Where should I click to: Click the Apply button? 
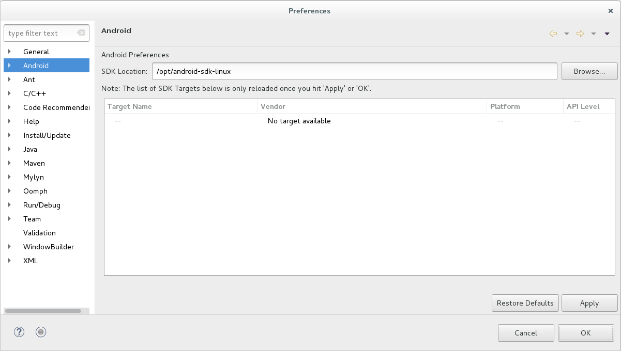589,303
